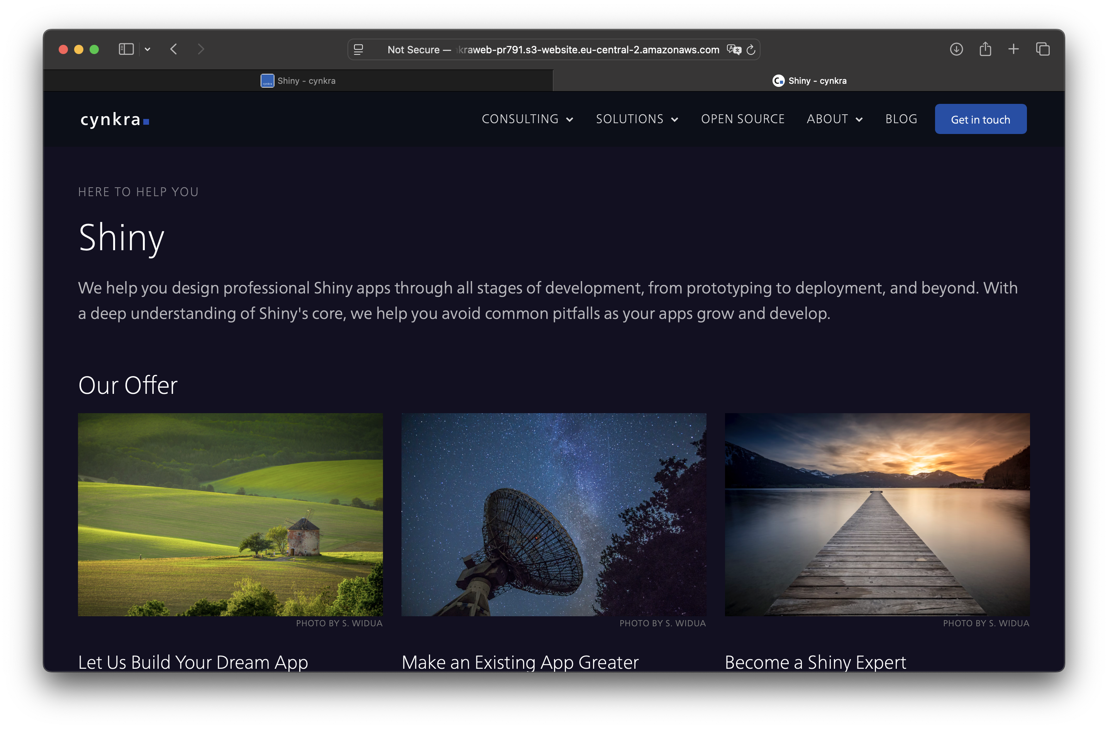Click the green full-screen window button
Viewport: 1108px width, 729px height.
point(94,49)
